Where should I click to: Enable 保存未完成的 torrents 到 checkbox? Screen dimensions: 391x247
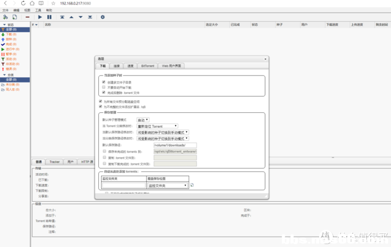(103, 151)
